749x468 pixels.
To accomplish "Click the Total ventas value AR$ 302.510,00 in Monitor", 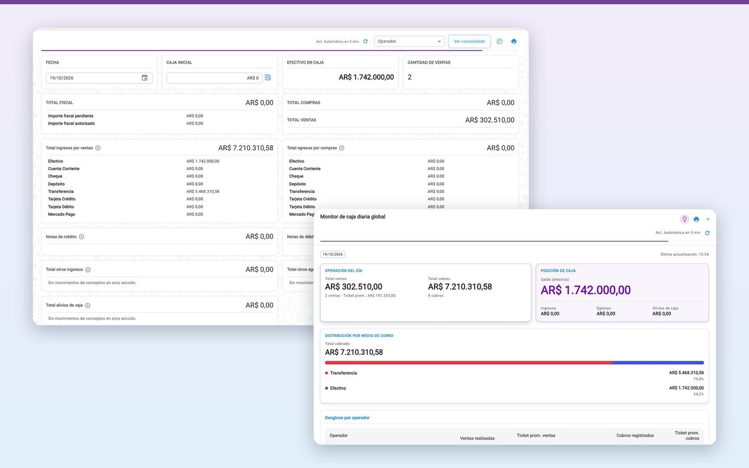I will [354, 287].
